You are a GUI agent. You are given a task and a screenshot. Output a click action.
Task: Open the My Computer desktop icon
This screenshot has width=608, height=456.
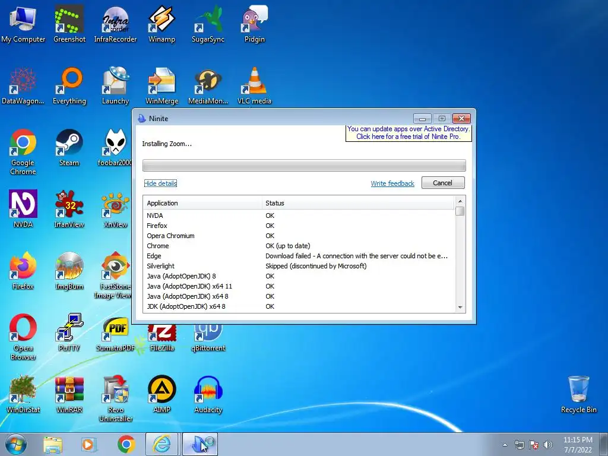[x=23, y=24]
